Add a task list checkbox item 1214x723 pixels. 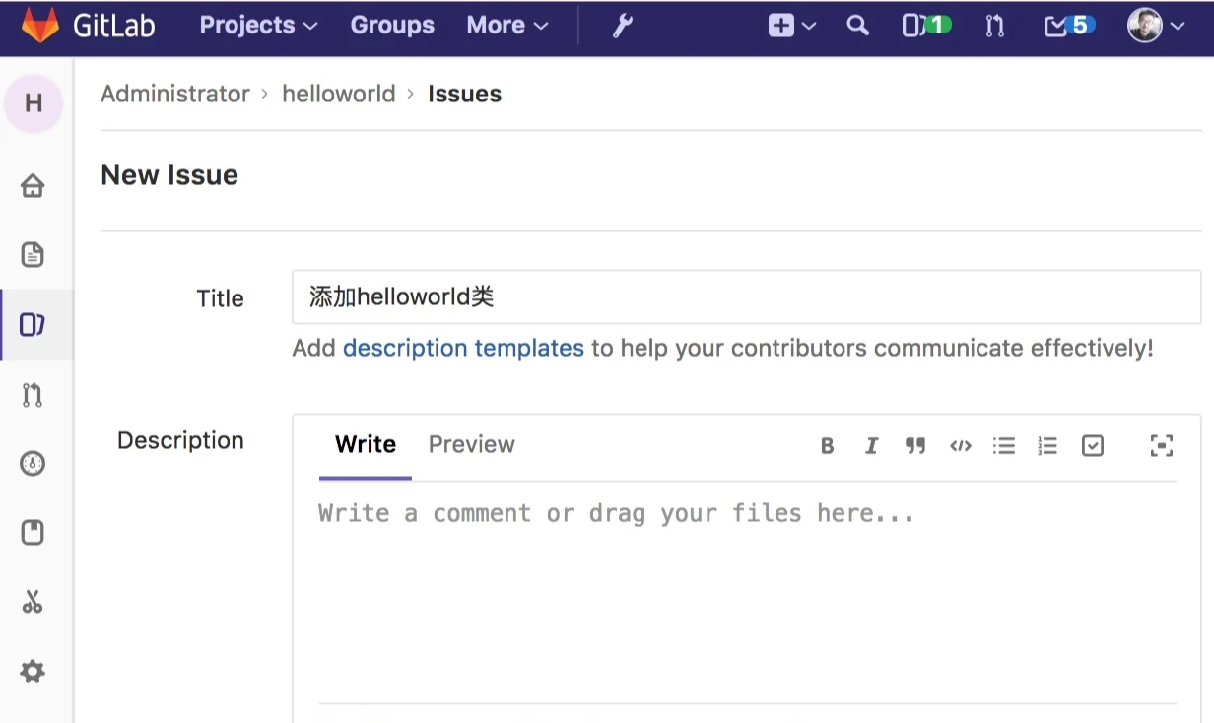(x=1093, y=446)
